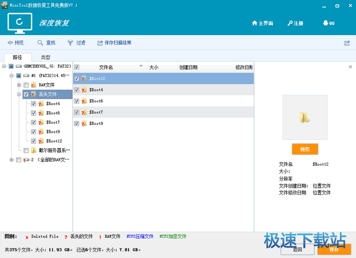Close the preview panel with X

(350, 67)
